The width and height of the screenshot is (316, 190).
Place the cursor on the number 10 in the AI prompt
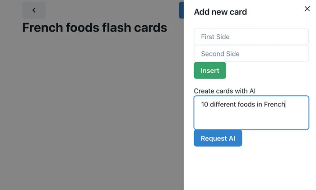click(204, 104)
